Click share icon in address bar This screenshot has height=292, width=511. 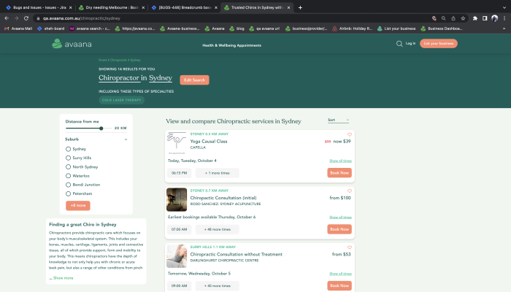tap(453, 18)
